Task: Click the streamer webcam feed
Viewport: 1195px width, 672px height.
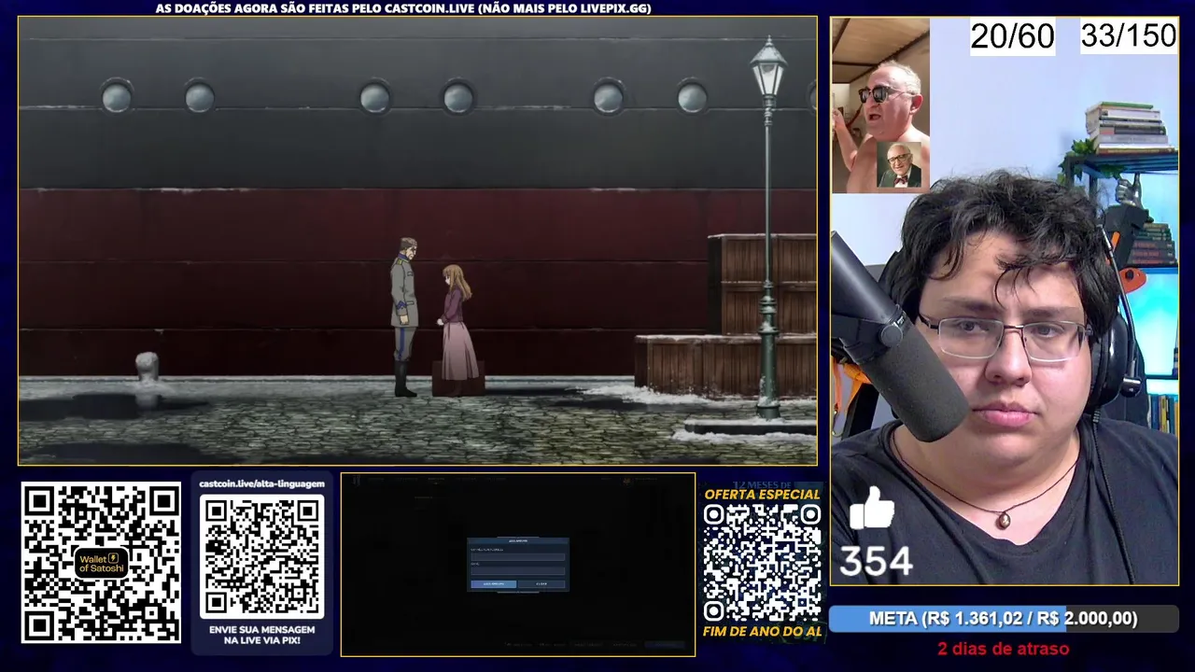Action: click(x=1005, y=301)
